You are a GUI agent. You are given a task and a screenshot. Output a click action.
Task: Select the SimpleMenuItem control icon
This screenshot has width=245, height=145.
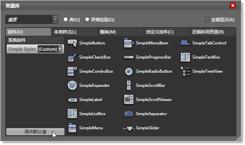point(129,43)
